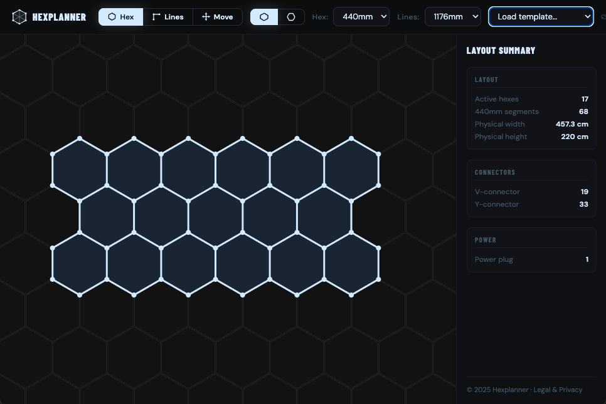
Task: Click the LAYOUT SUMMARY heading
Action: tap(501, 51)
